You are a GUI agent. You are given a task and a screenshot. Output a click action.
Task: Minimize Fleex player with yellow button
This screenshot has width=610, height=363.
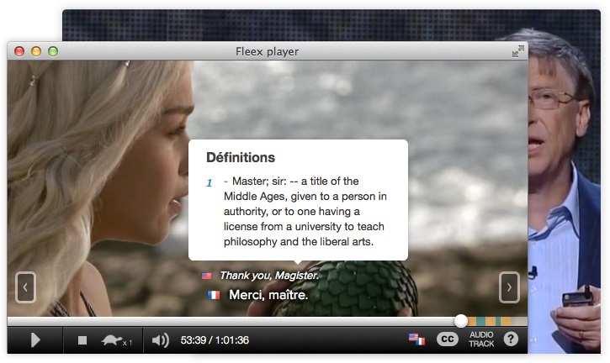pyautogui.click(x=36, y=51)
